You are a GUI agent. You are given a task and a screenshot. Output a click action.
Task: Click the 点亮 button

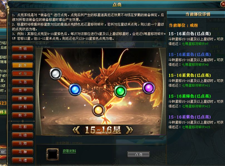pyautogui.click(x=139, y=154)
